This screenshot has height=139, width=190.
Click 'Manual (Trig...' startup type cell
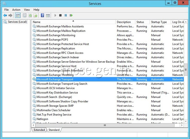coord(160,92)
